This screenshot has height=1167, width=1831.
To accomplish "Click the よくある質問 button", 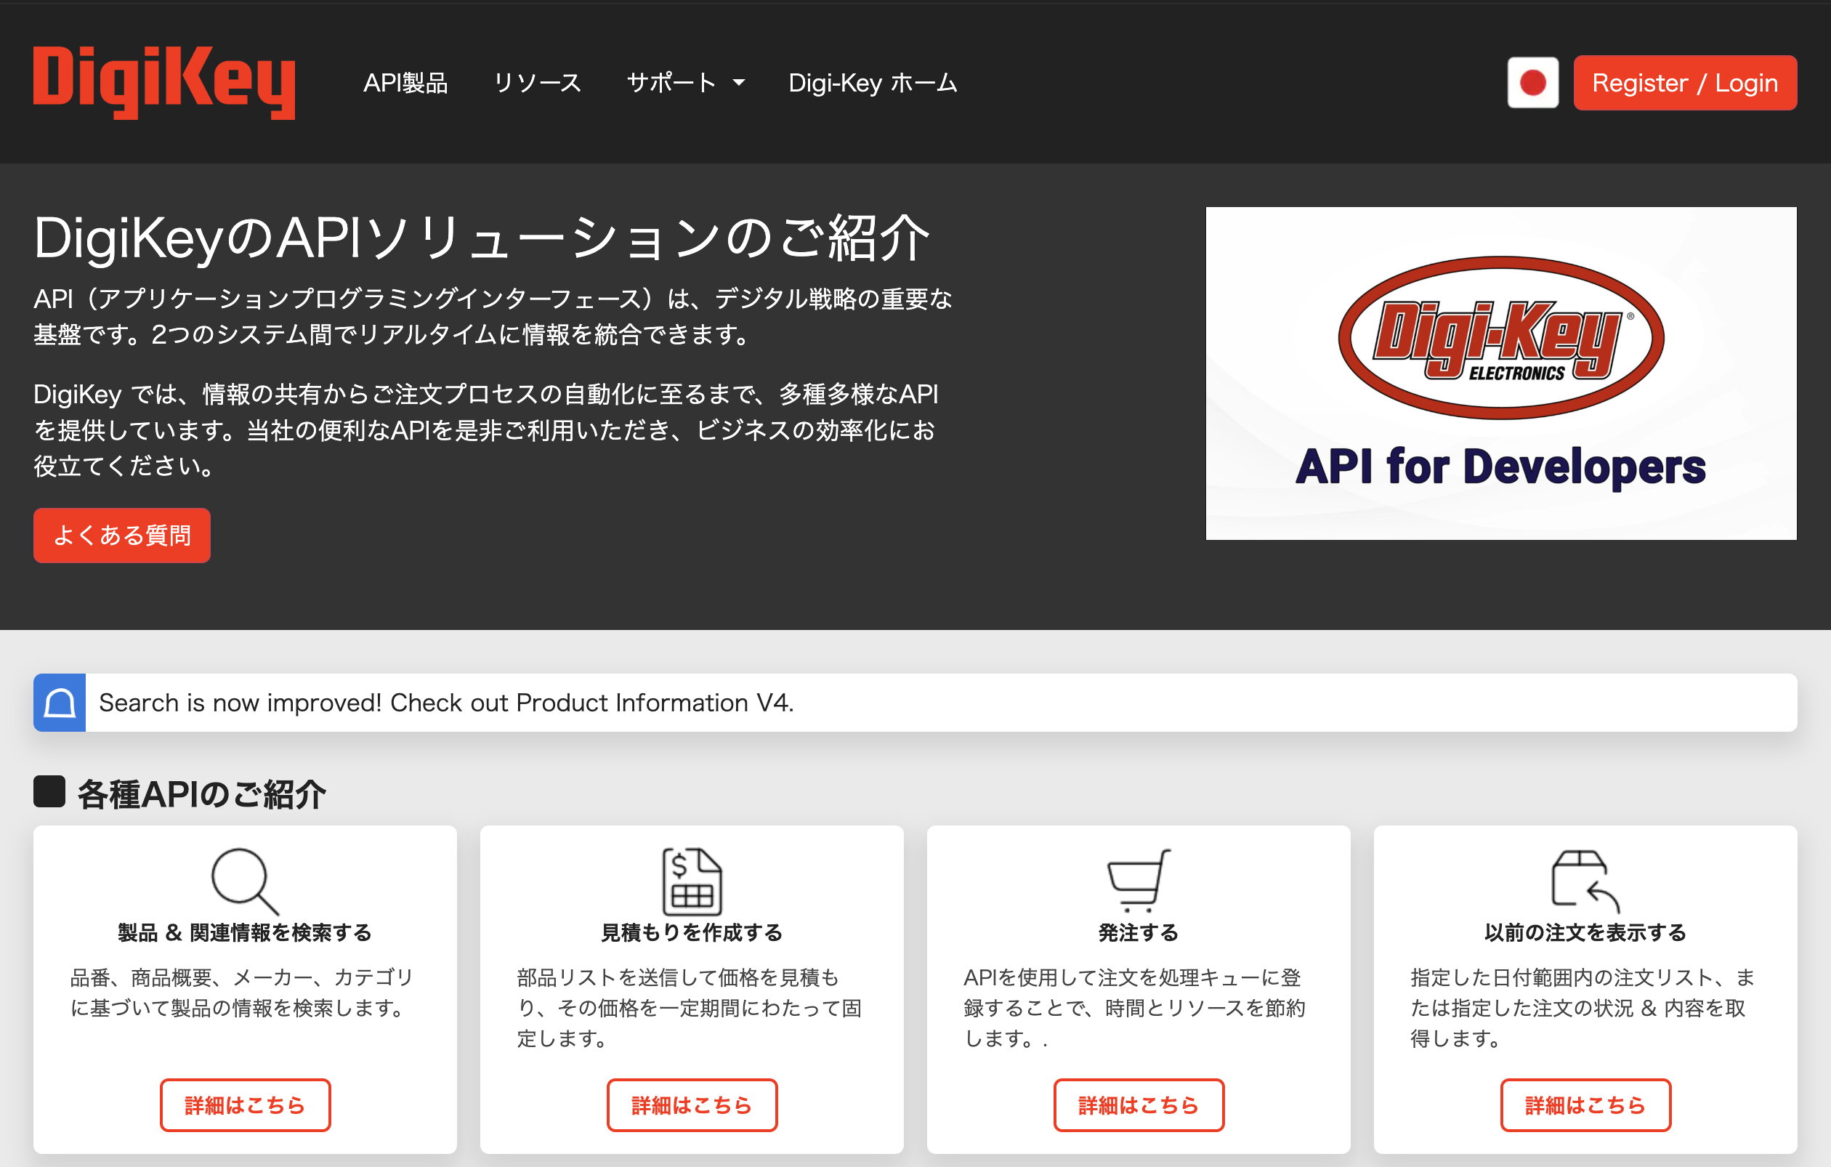I will 121,536.
